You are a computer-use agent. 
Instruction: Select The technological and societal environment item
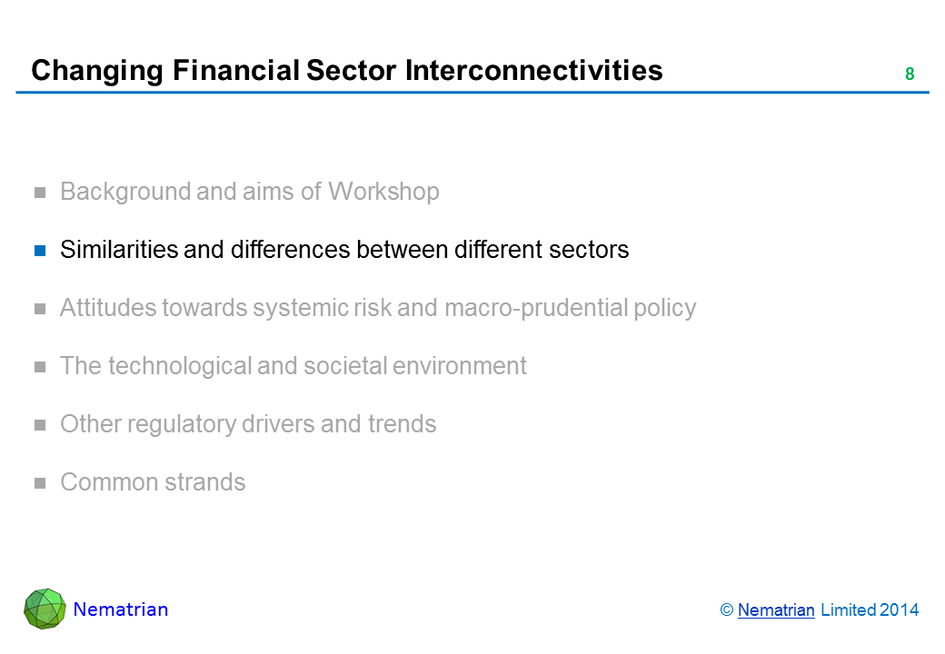(x=293, y=366)
